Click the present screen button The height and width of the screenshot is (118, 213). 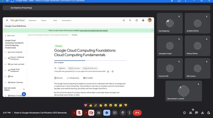click(x=115, y=113)
